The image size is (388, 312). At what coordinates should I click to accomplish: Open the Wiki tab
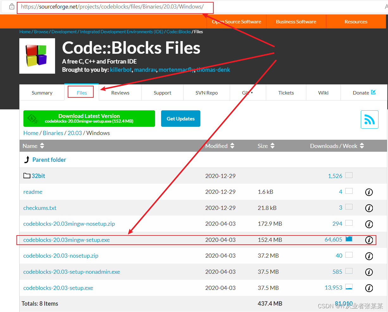[x=323, y=92]
